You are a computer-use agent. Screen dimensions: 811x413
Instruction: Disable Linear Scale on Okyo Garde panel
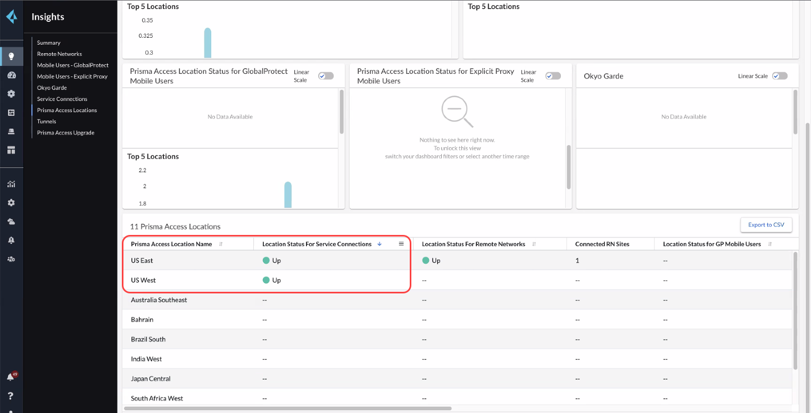tap(779, 76)
